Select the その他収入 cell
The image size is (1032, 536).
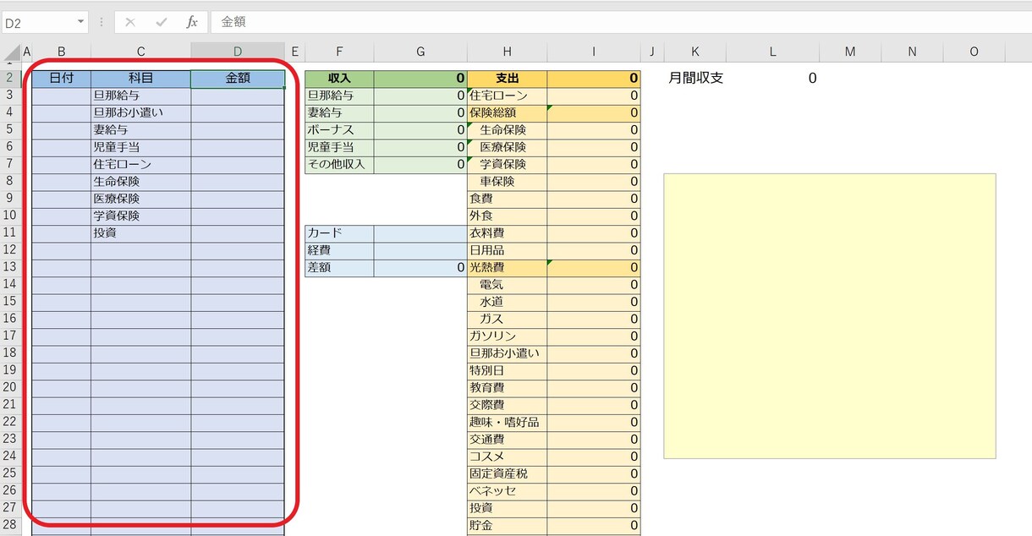pos(339,165)
